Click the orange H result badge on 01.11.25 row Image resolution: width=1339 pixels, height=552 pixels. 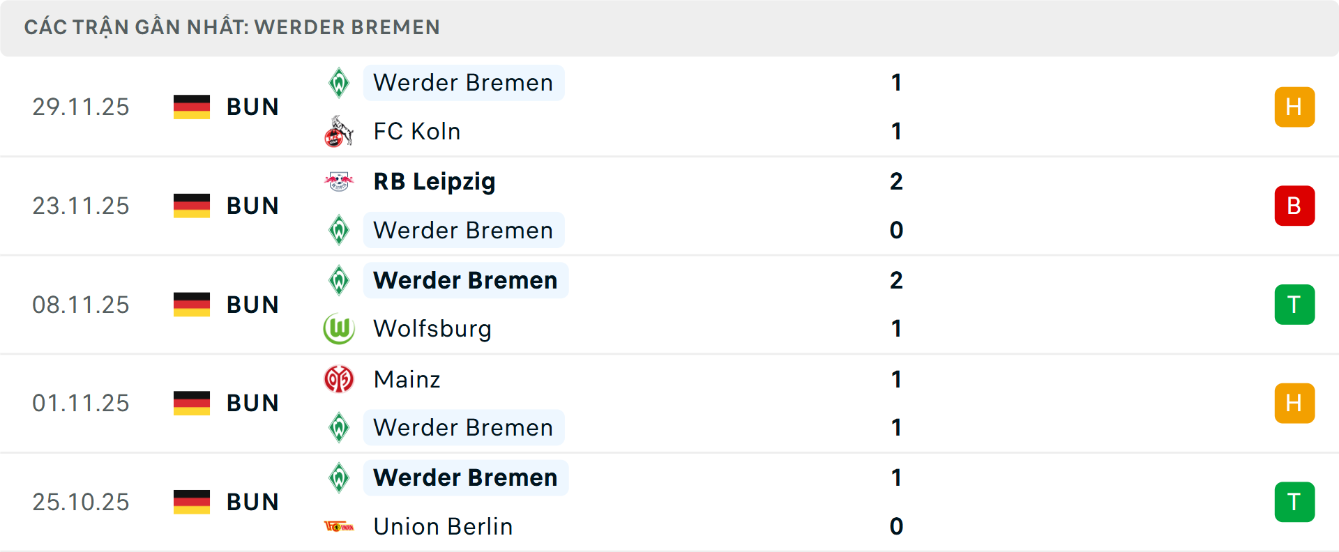pyautogui.click(x=1295, y=403)
